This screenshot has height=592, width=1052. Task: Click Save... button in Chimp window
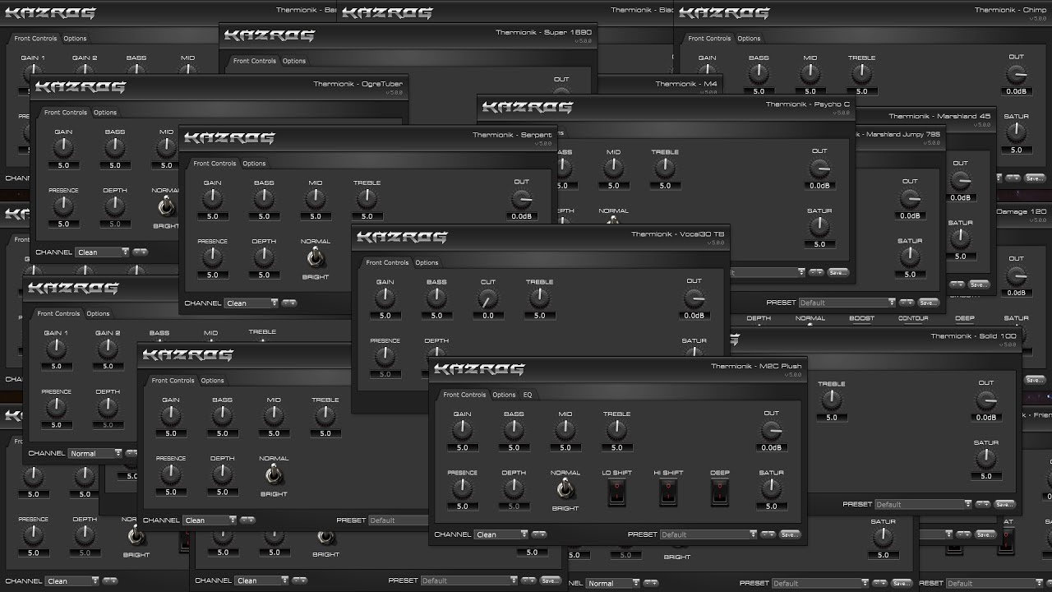pyautogui.click(x=1034, y=178)
